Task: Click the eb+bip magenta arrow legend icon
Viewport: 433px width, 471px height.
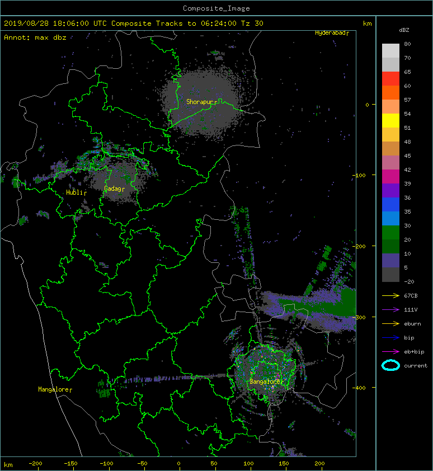Action: click(390, 352)
